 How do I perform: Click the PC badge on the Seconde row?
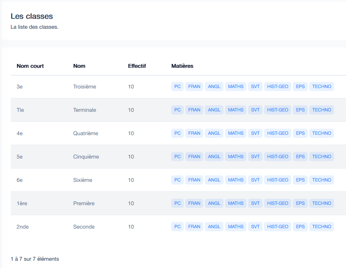(x=177, y=227)
